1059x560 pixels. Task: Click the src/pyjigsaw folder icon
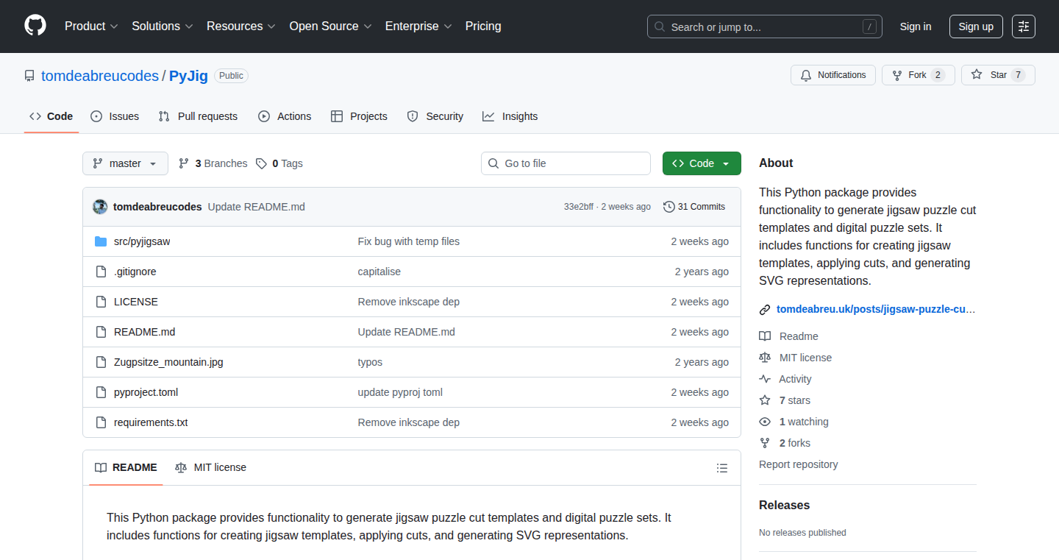(101, 241)
